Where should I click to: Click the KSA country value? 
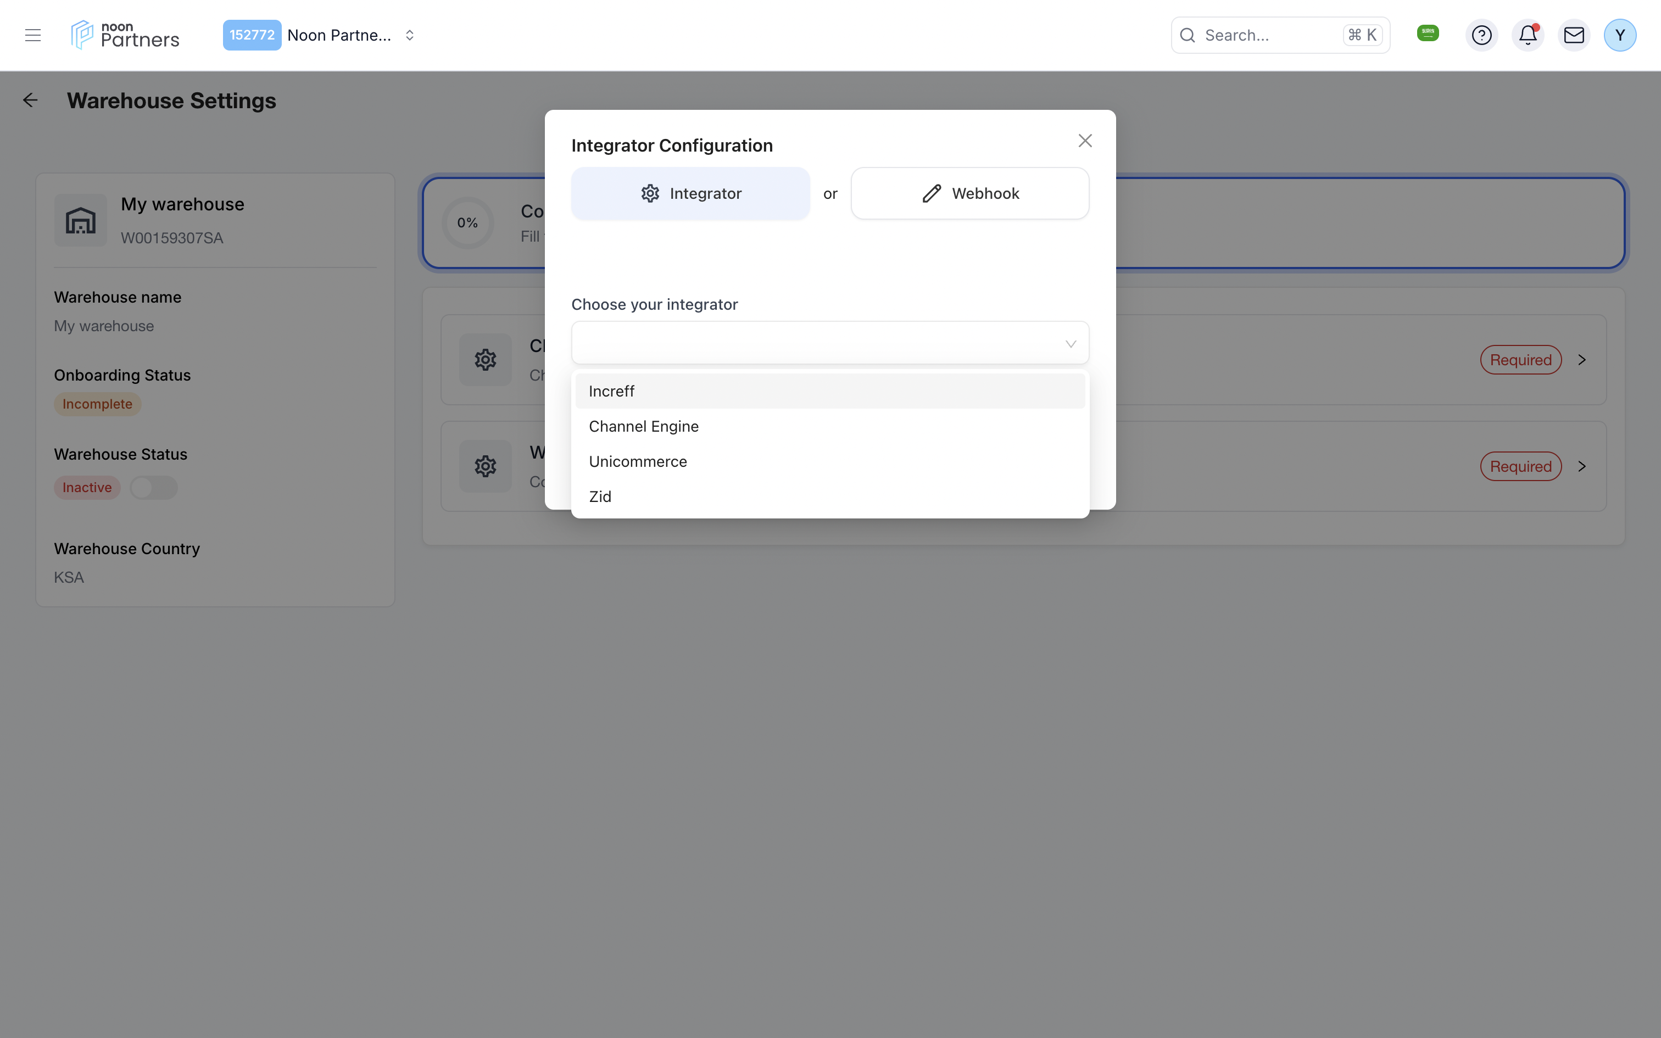[x=69, y=577]
